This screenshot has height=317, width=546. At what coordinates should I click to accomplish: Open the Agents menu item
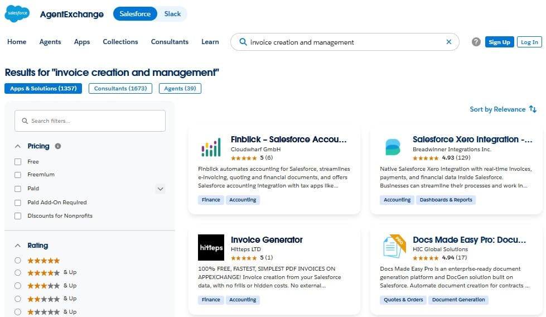click(x=50, y=42)
